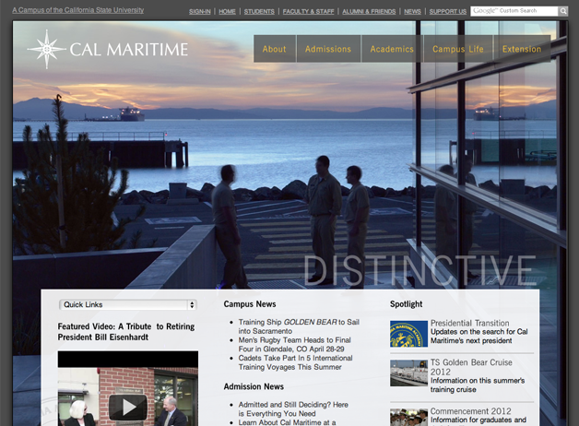Open the Presidential Transition spotlight heading
The width and height of the screenshot is (579, 426).
tap(469, 323)
